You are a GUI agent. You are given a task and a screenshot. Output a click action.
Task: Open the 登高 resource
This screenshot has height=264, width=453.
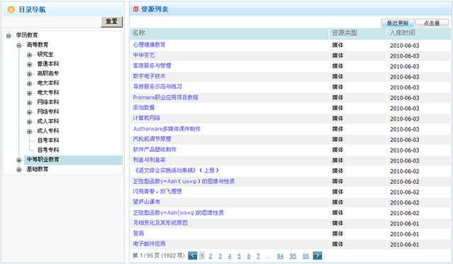pyautogui.click(x=138, y=233)
